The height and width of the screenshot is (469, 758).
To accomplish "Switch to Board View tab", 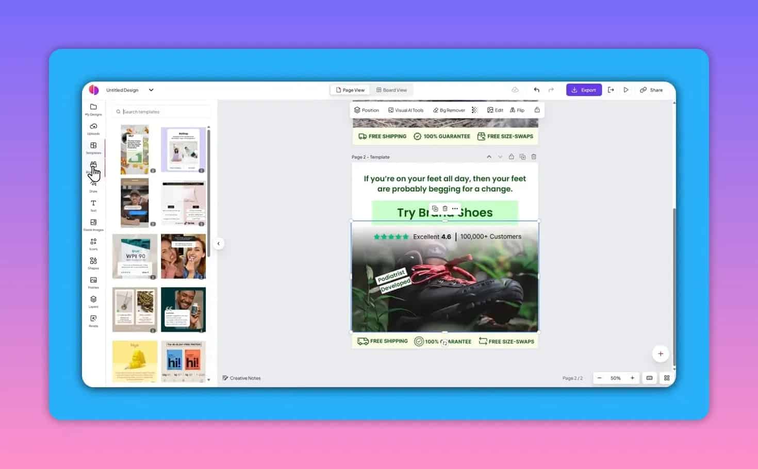I will pyautogui.click(x=391, y=90).
